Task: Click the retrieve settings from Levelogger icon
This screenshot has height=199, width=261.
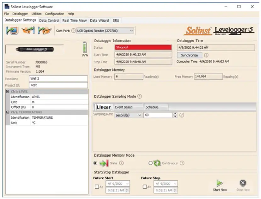Action: coord(12,31)
